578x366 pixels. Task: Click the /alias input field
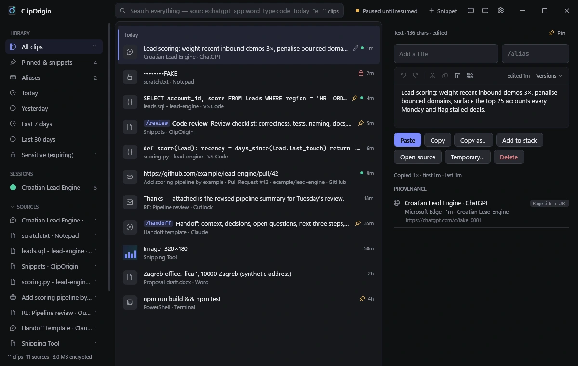click(536, 54)
